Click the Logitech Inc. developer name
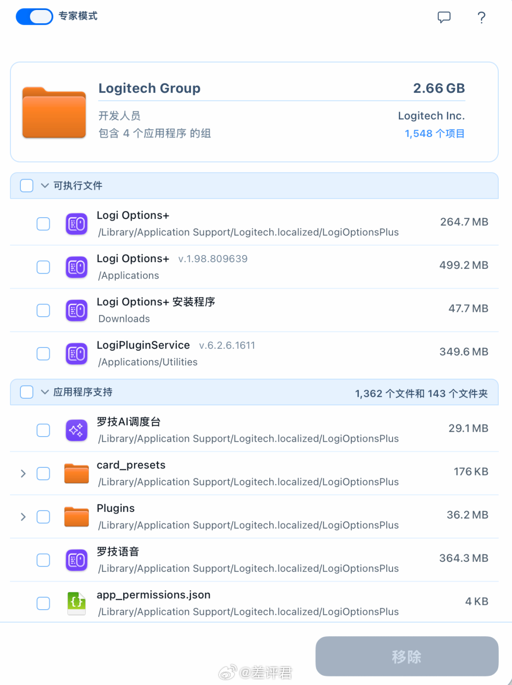 [x=431, y=116]
